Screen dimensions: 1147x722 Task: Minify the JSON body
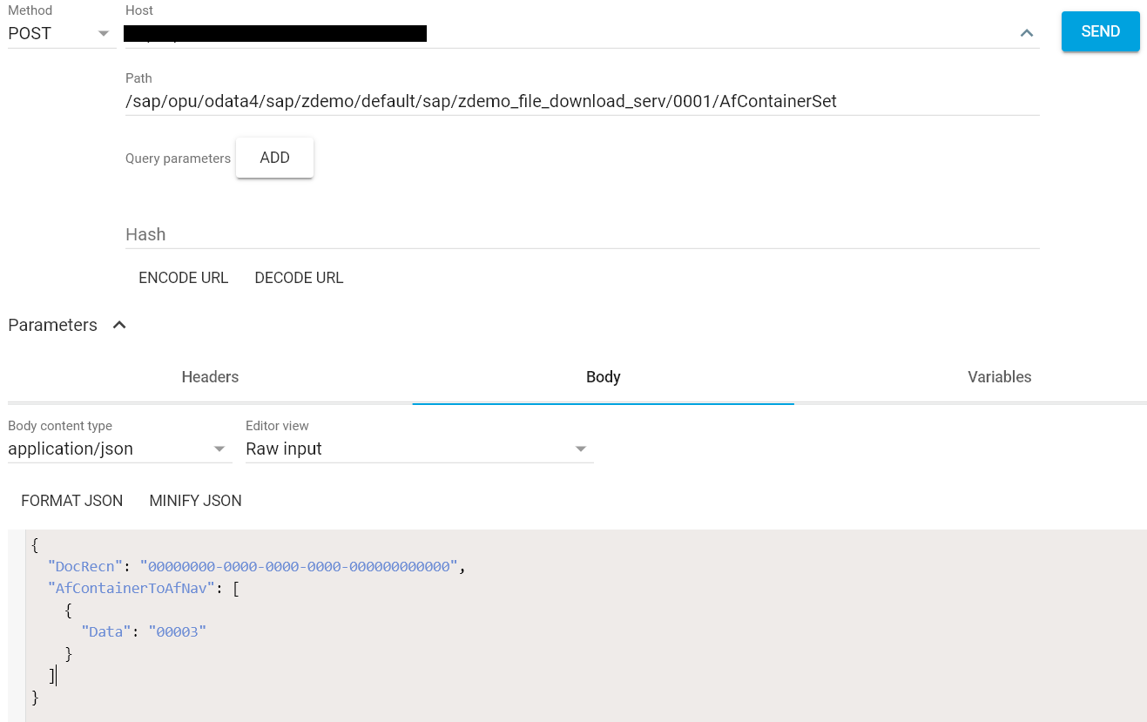click(x=196, y=501)
